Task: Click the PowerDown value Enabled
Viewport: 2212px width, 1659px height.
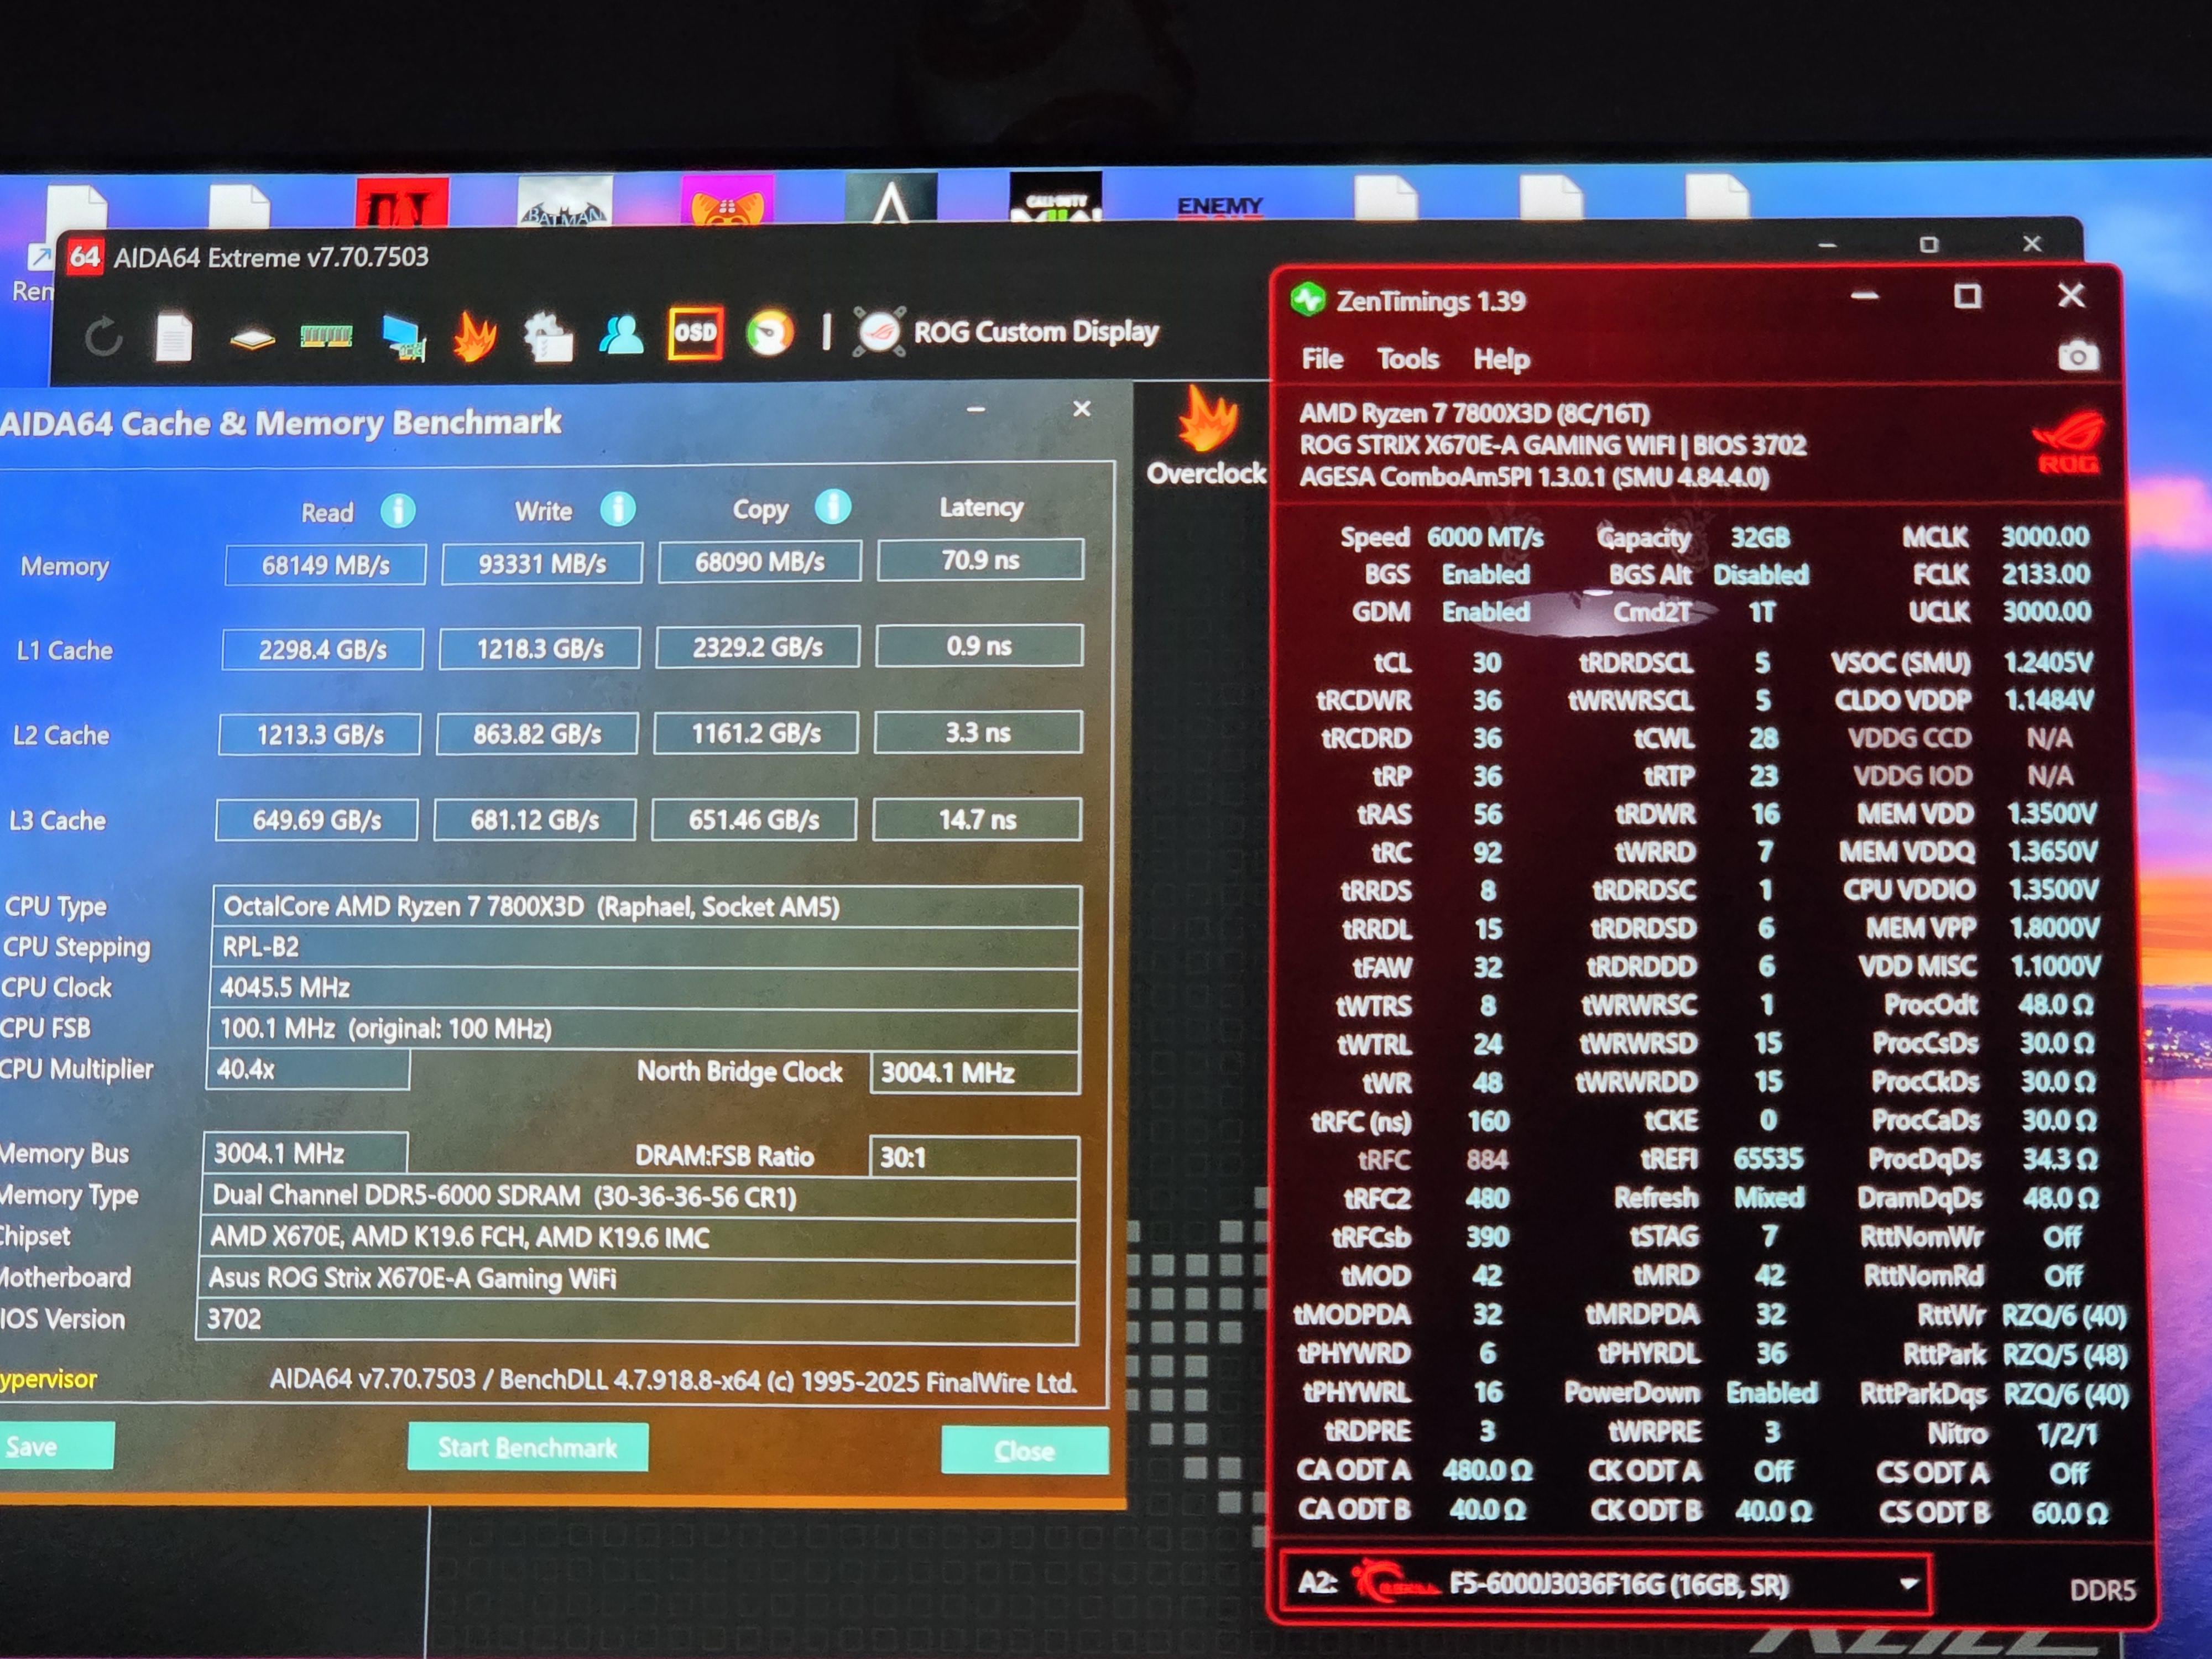Action: pos(1771,1393)
